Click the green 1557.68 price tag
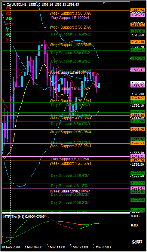Viewport: 147px width, 252px height. pyautogui.click(x=138, y=200)
